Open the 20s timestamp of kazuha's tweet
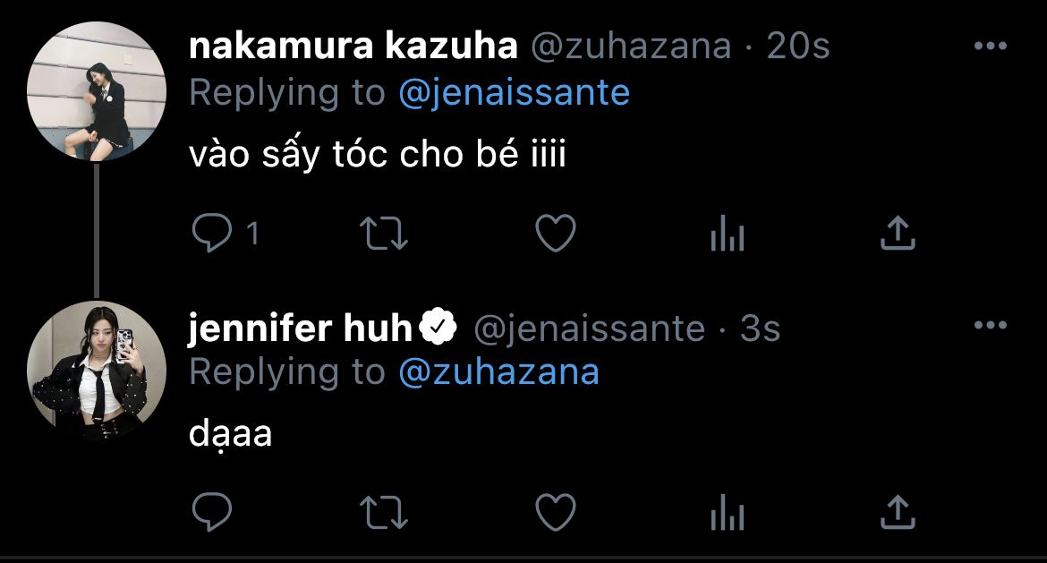1047x563 pixels. tap(799, 47)
